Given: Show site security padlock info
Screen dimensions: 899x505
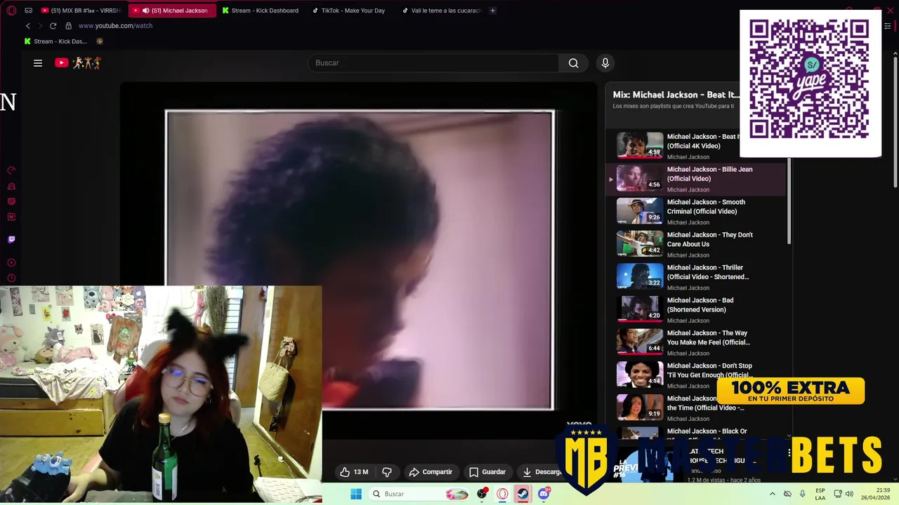Looking at the screenshot, I should click(x=68, y=26).
